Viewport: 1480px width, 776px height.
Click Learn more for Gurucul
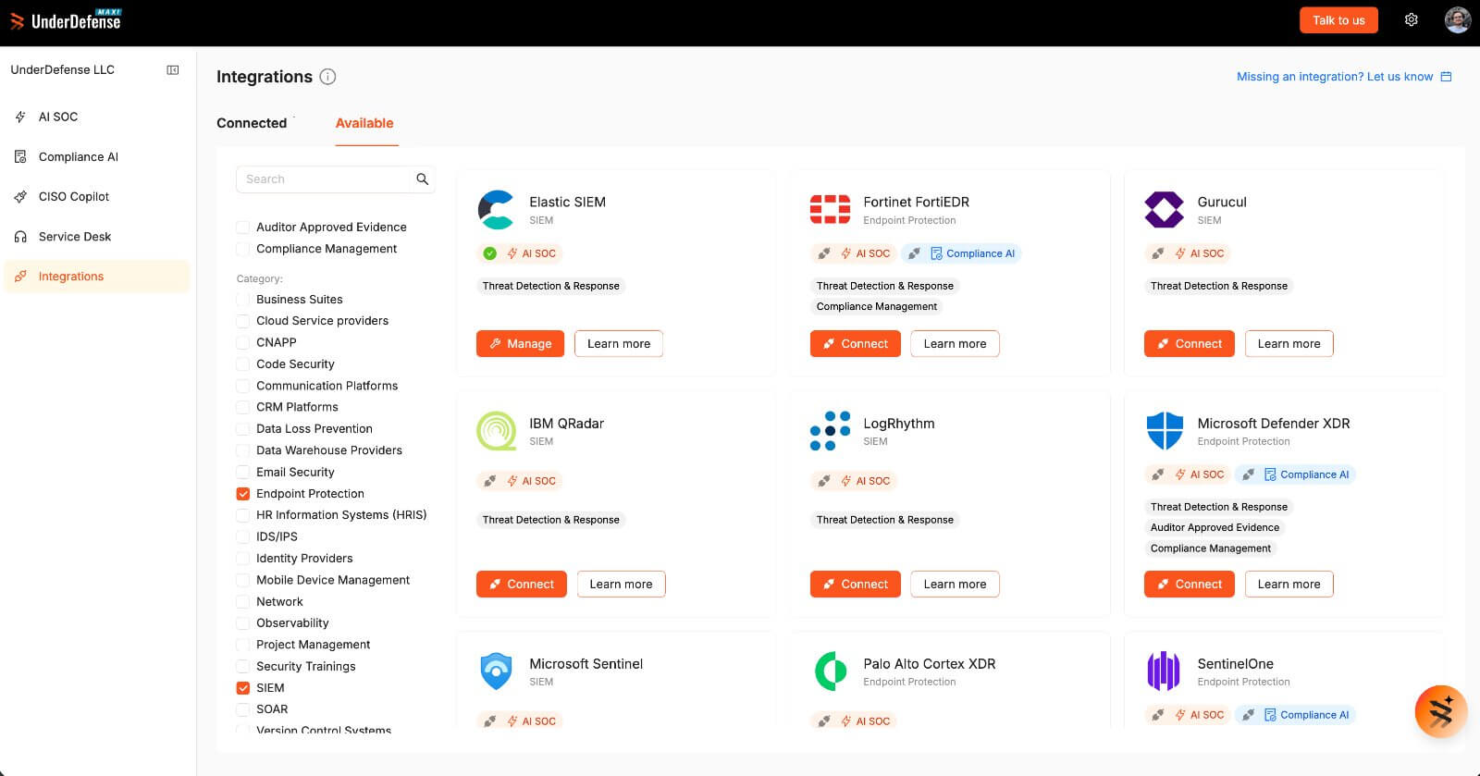click(1289, 344)
